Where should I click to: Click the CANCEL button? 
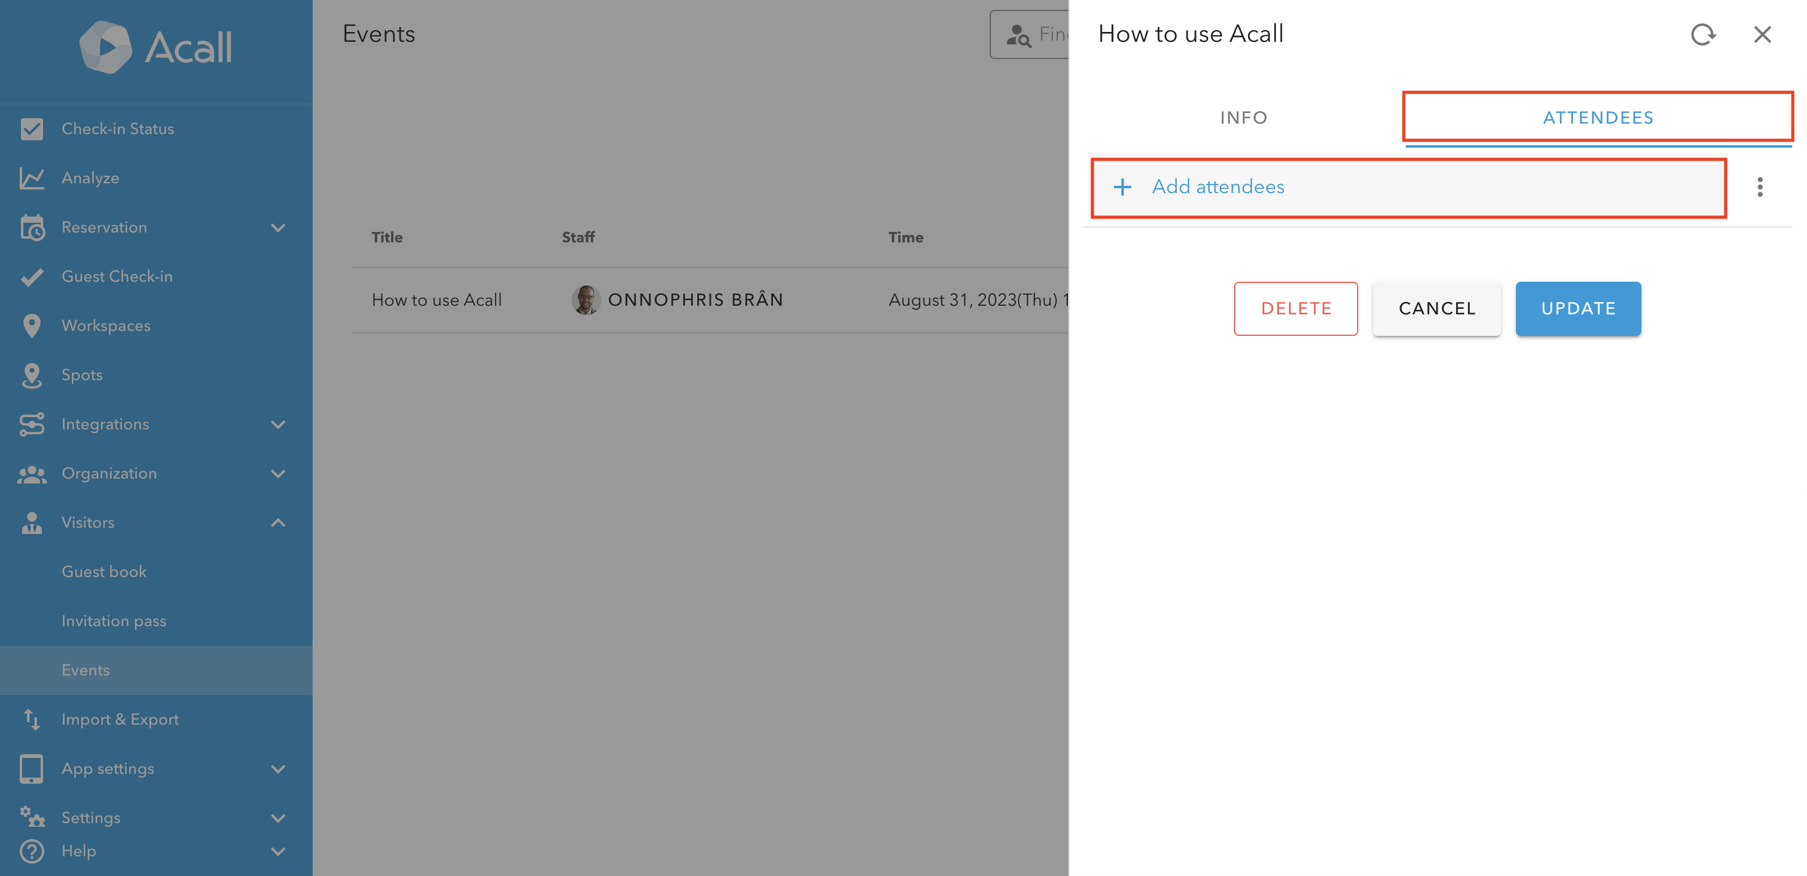[1436, 309]
